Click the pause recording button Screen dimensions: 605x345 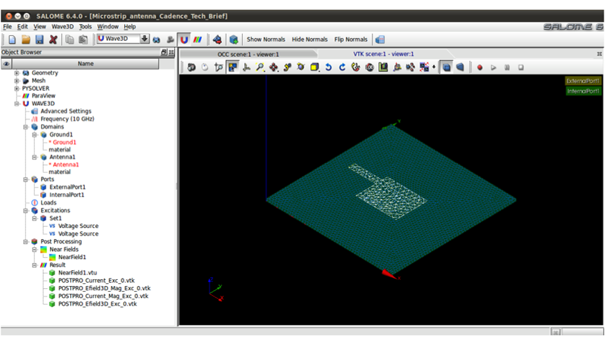pyautogui.click(x=507, y=67)
